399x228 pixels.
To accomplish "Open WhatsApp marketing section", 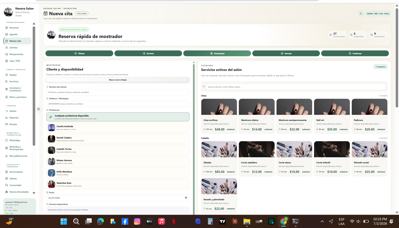I will coord(18,140).
